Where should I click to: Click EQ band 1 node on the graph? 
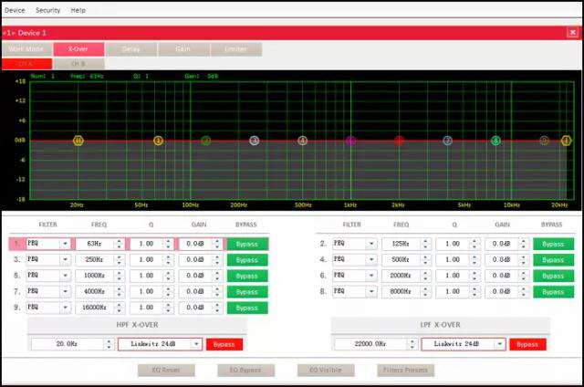pyautogui.click(x=158, y=141)
